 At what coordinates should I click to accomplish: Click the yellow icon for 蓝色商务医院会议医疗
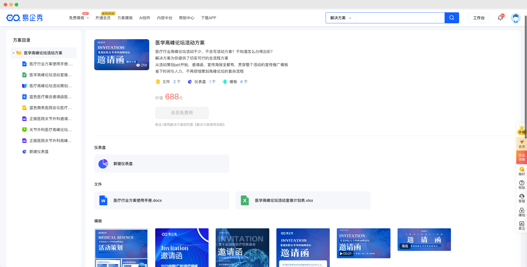point(24,108)
